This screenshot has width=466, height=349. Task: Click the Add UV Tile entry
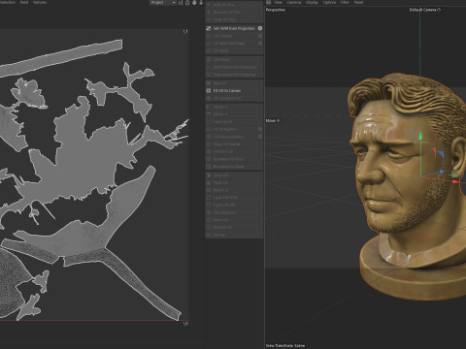pyautogui.click(x=234, y=5)
